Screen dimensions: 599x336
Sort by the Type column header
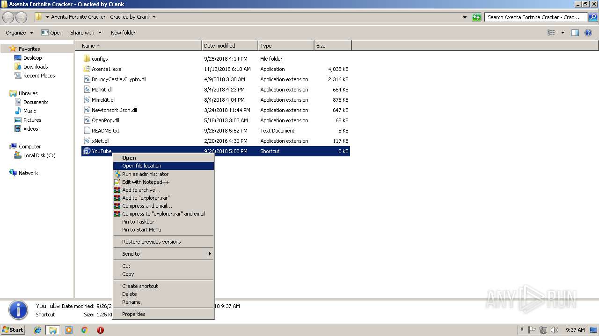(x=286, y=46)
